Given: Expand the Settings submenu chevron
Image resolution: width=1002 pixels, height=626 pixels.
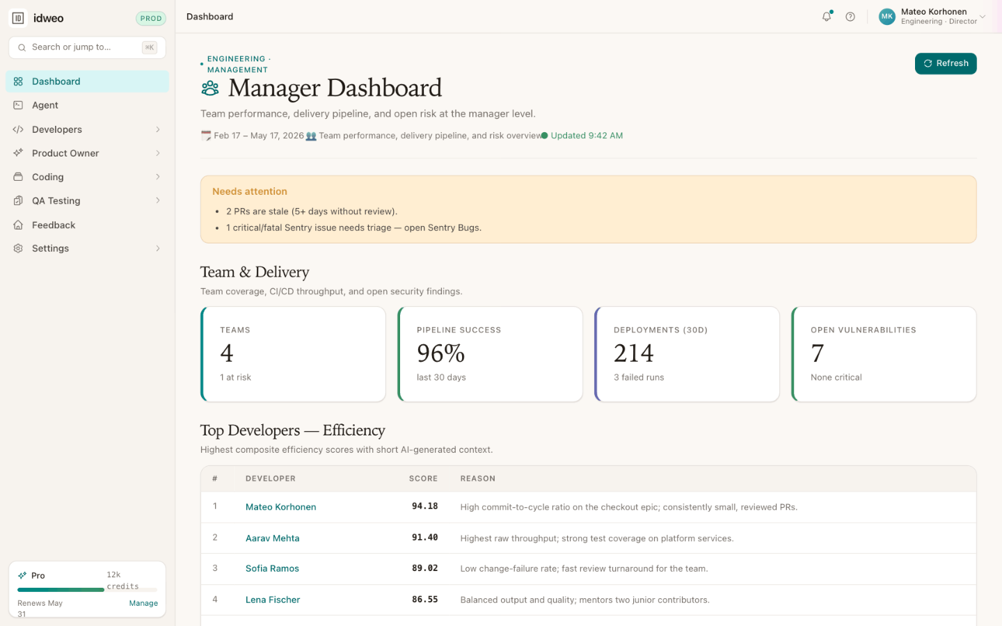Looking at the screenshot, I should pos(158,248).
